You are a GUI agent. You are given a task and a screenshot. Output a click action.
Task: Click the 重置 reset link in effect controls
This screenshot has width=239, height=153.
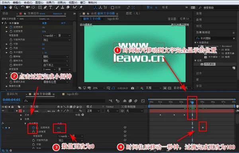[x=44, y=23]
